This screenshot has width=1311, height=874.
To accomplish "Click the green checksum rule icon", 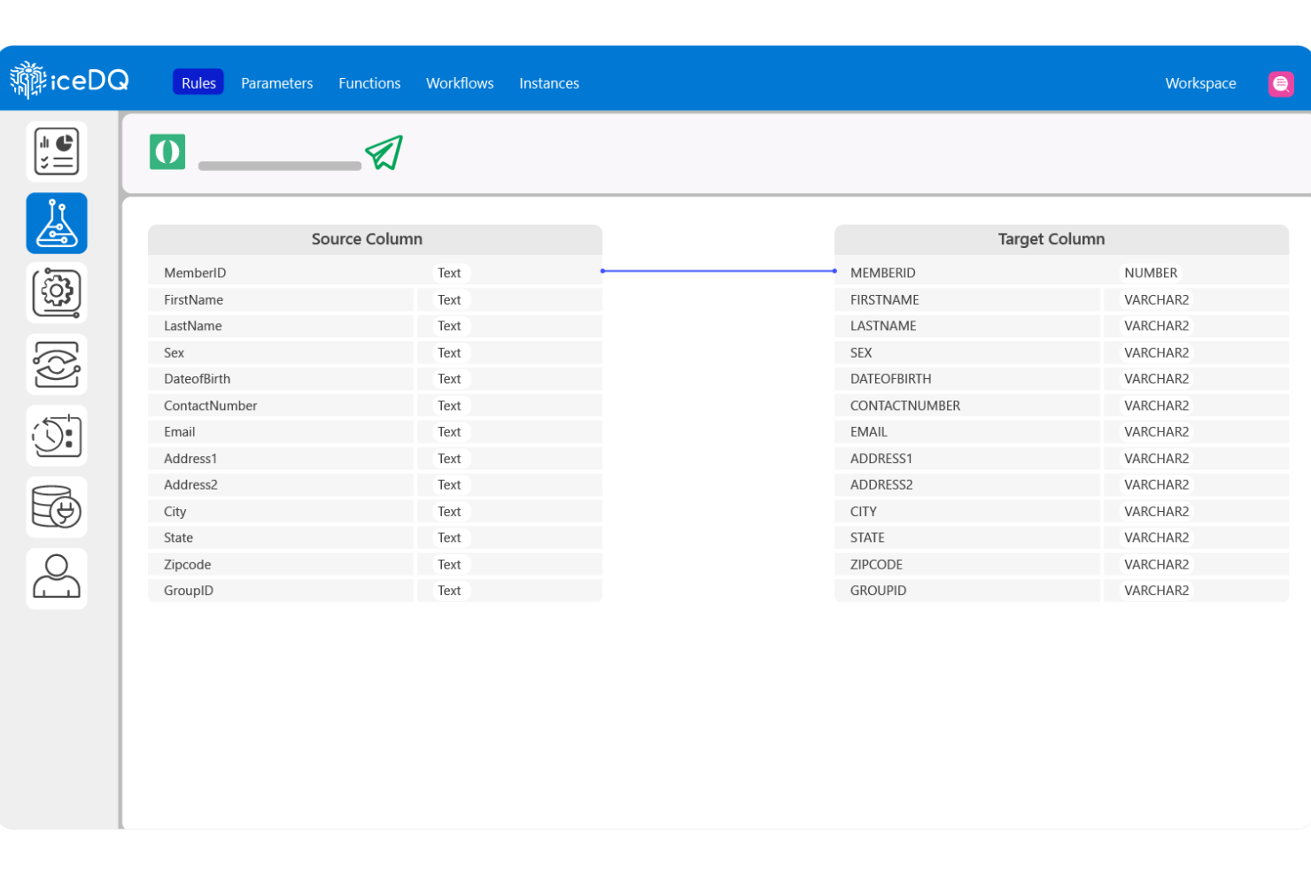I will pyautogui.click(x=167, y=151).
